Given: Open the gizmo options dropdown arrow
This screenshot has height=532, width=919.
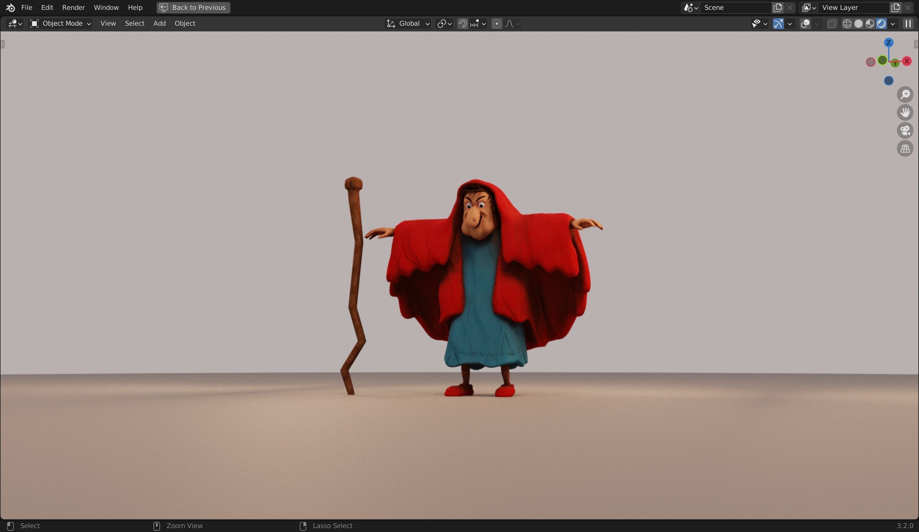Looking at the screenshot, I should 790,24.
